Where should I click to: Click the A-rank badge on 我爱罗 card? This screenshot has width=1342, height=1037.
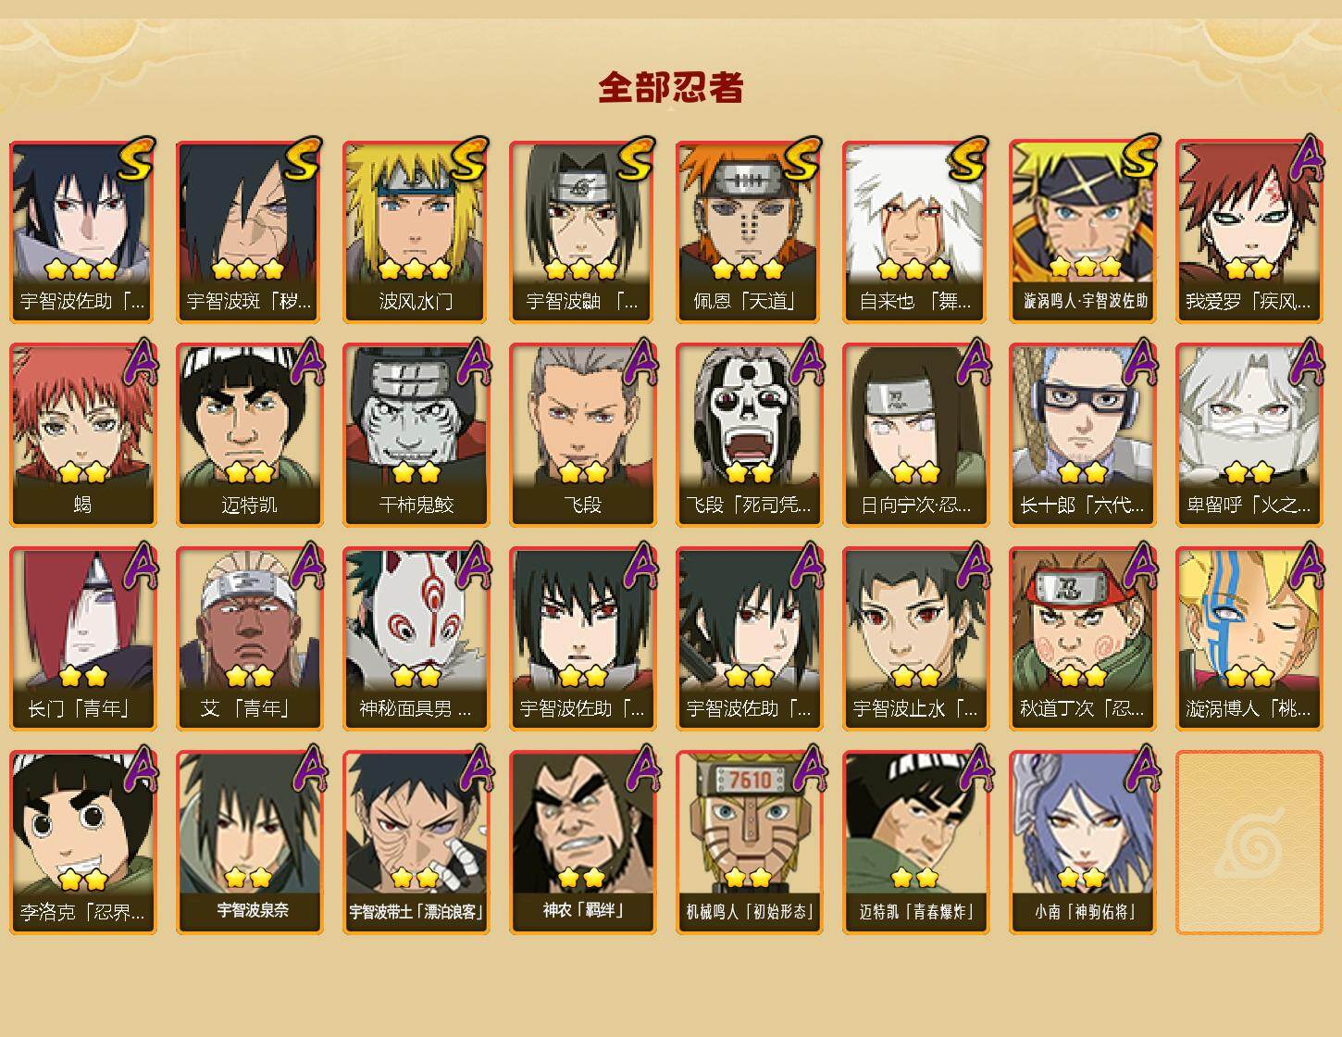[1306, 157]
